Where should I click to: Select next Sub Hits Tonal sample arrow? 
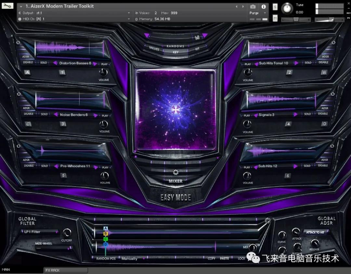point(296,63)
